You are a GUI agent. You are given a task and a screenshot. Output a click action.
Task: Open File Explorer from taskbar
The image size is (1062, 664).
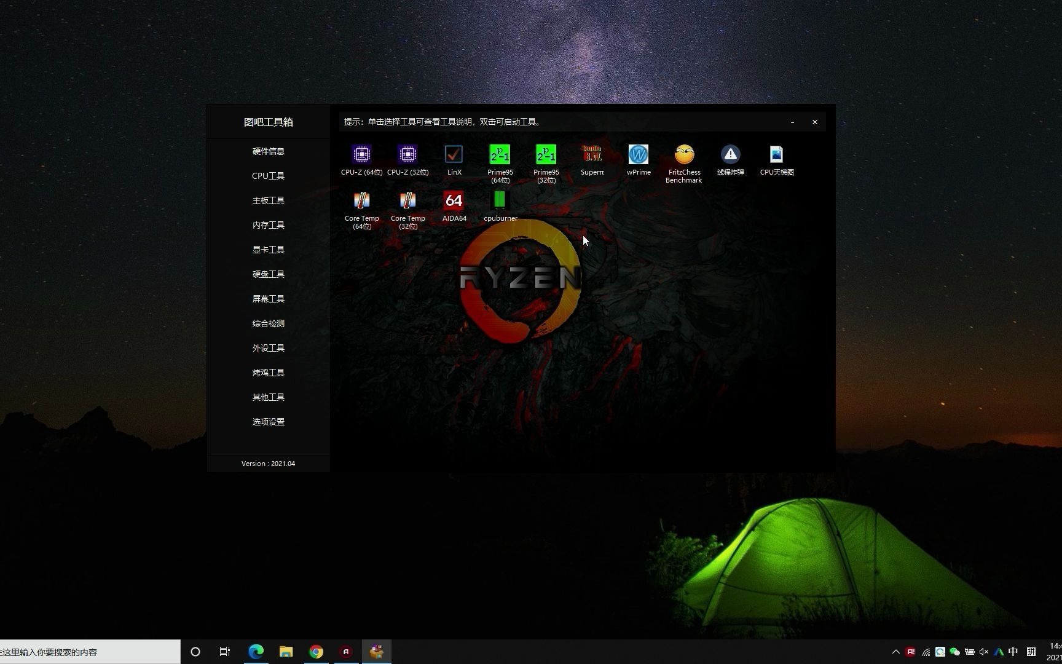(286, 652)
